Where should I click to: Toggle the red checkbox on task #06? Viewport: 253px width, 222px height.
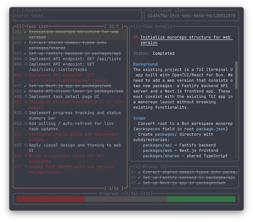26,75
